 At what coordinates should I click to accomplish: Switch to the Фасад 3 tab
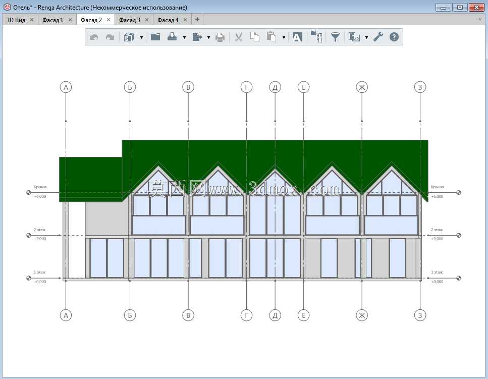(130, 20)
